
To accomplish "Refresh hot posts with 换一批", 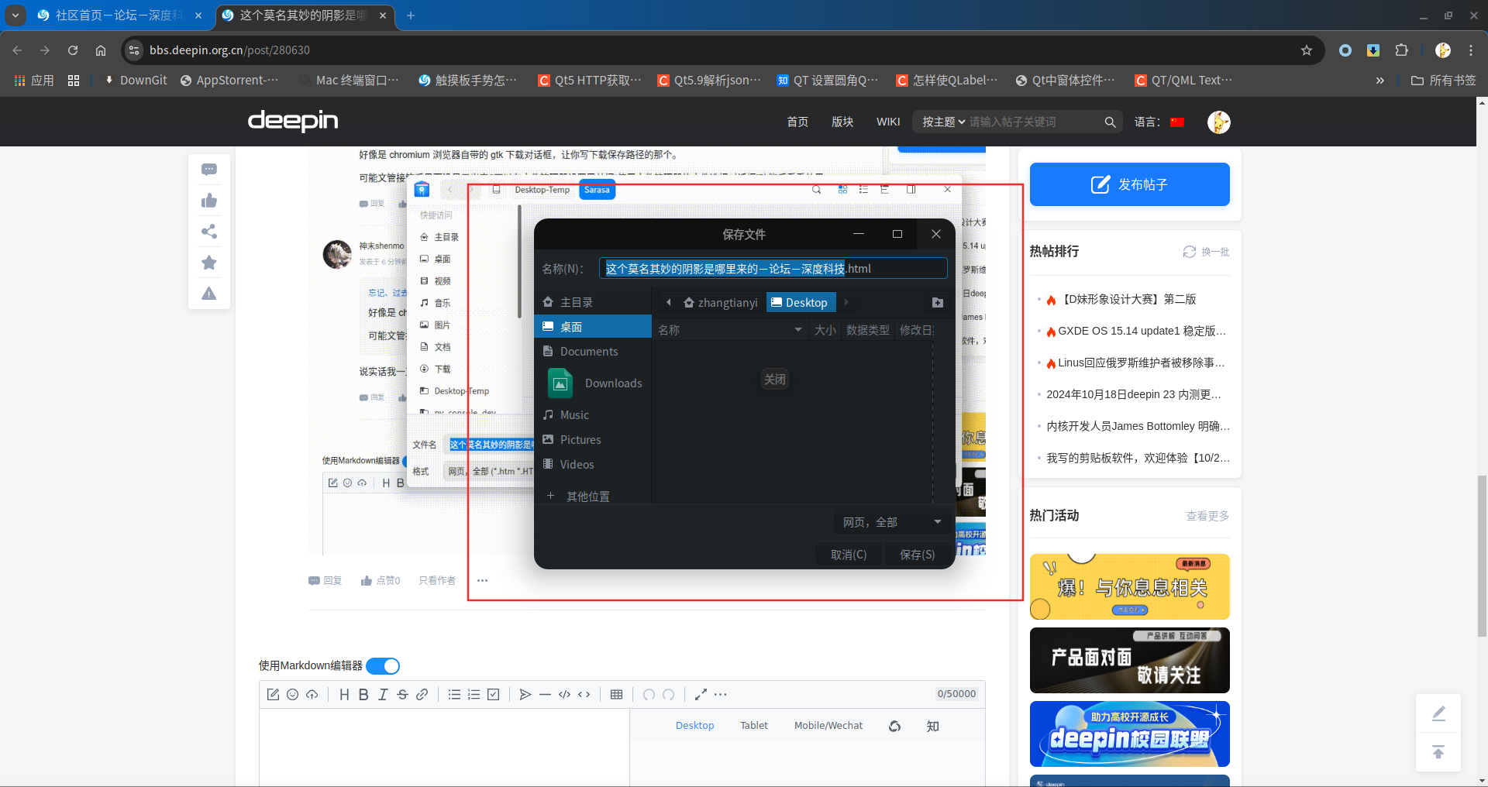I will [x=1207, y=252].
